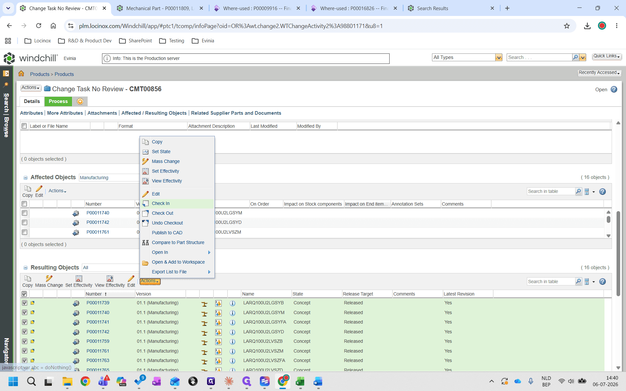Click the Set Effectivity toolbar icon

(79, 279)
